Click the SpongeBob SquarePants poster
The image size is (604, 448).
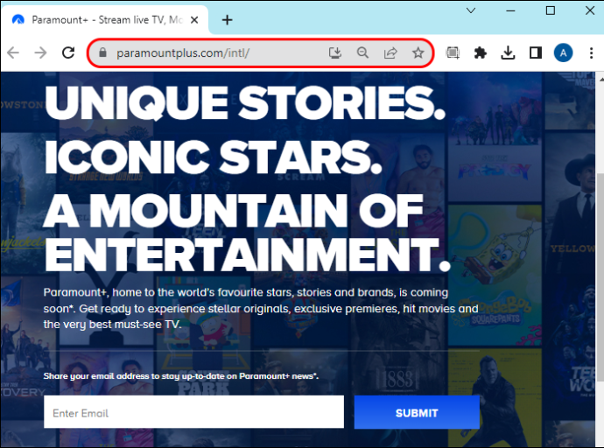click(x=495, y=276)
